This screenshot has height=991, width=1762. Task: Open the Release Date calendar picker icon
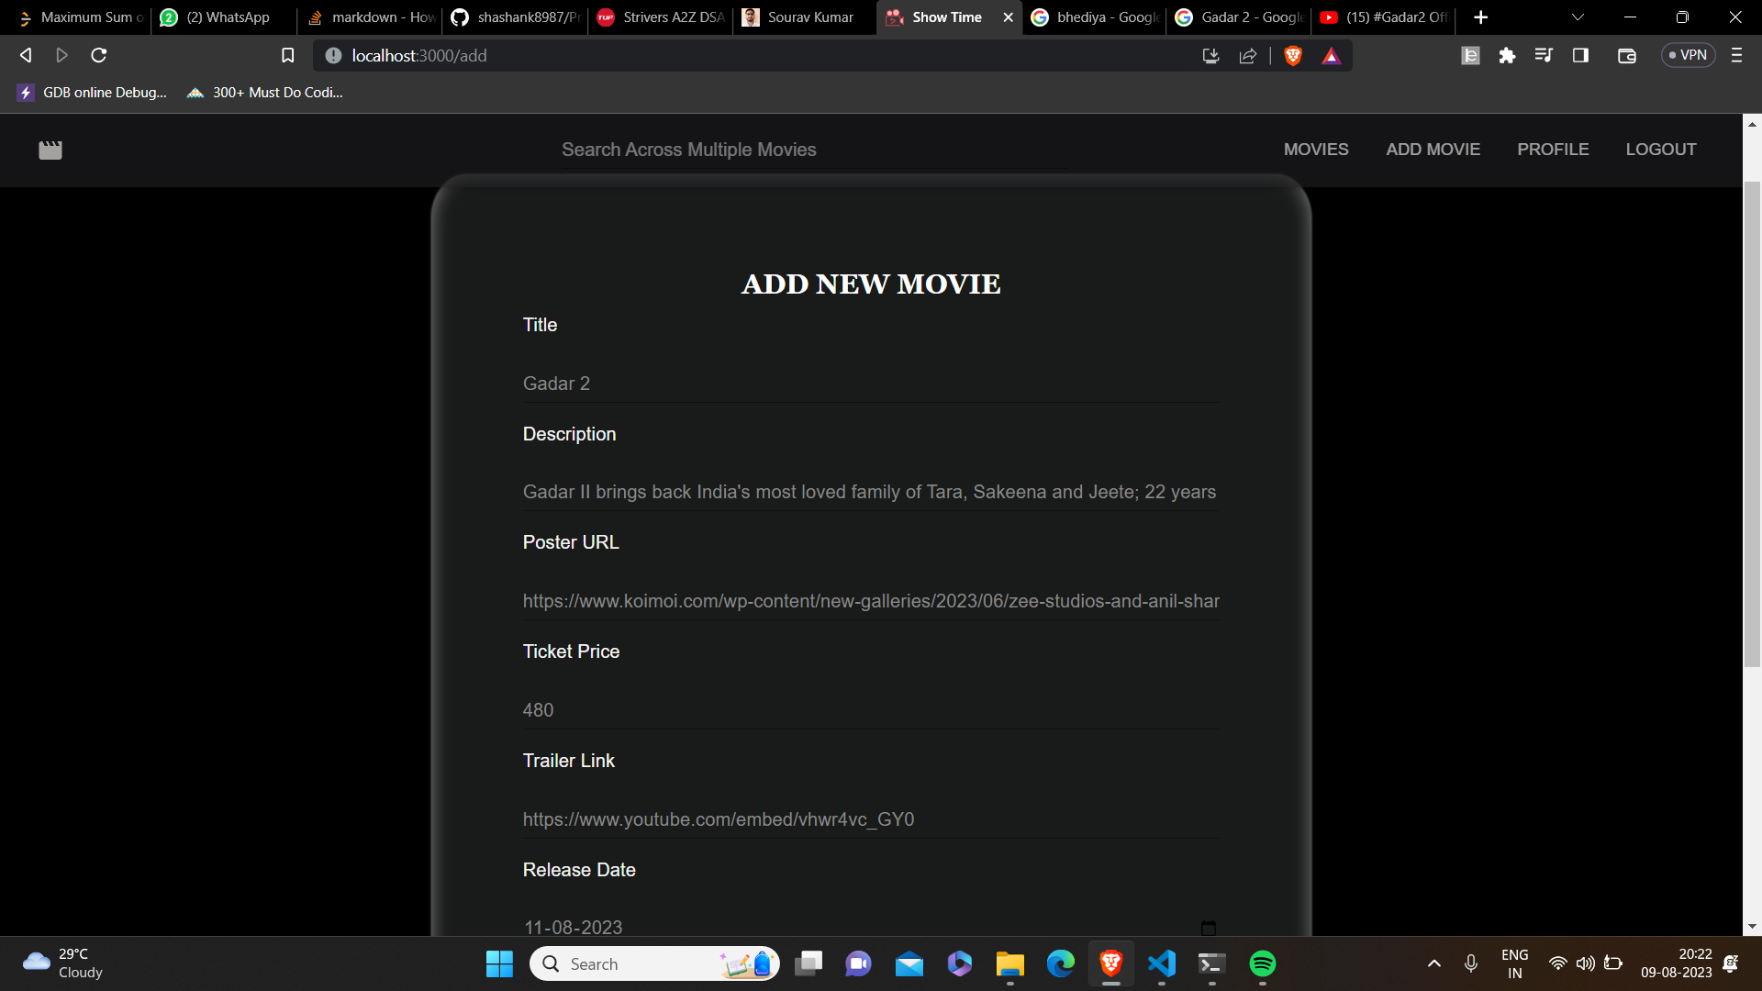point(1208,928)
